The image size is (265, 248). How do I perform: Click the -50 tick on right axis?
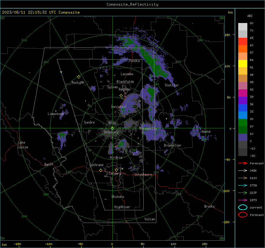click(x=227, y=160)
